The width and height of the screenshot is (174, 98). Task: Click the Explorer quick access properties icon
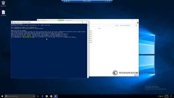tap(41, 20)
